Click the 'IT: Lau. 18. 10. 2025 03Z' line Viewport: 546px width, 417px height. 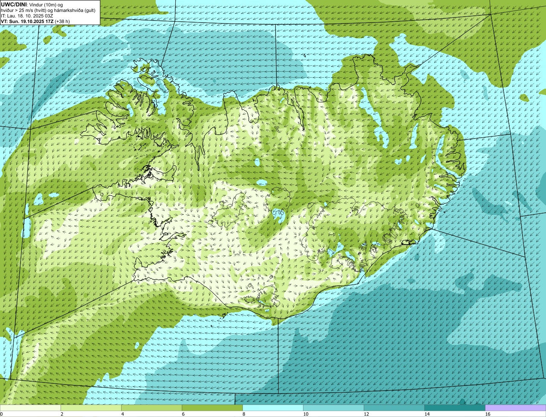coord(27,15)
